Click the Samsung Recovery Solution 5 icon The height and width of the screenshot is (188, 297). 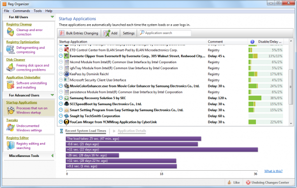[66, 98]
